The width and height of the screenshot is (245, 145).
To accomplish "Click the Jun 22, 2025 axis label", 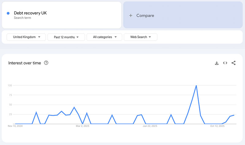I will 150,126.
